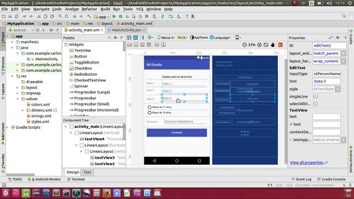Click the ID field editText2
354x199 pixels.
pos(329,45)
